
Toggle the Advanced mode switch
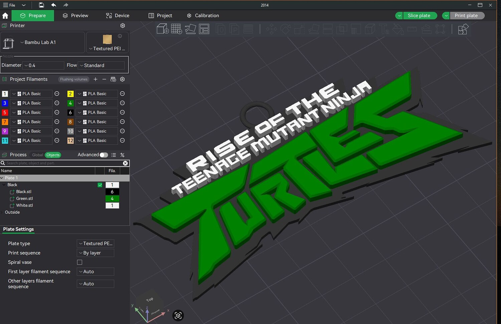point(104,155)
